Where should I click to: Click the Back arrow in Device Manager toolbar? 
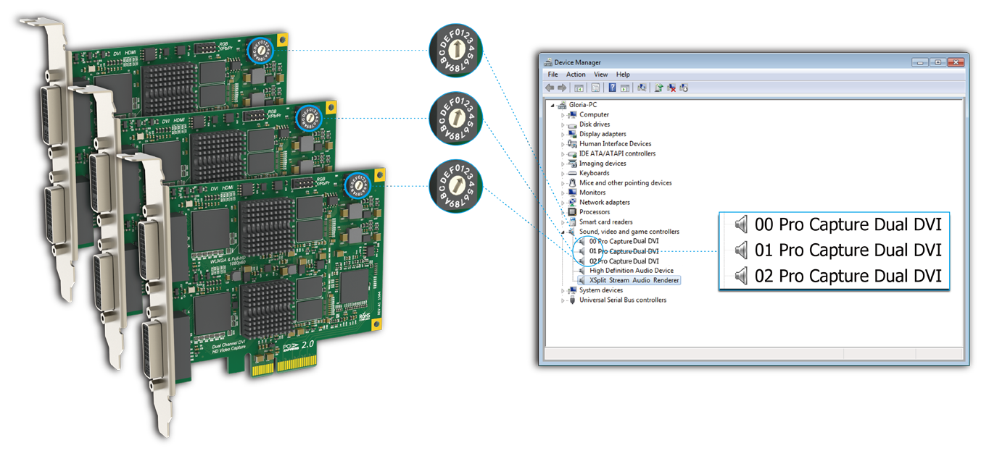550,88
